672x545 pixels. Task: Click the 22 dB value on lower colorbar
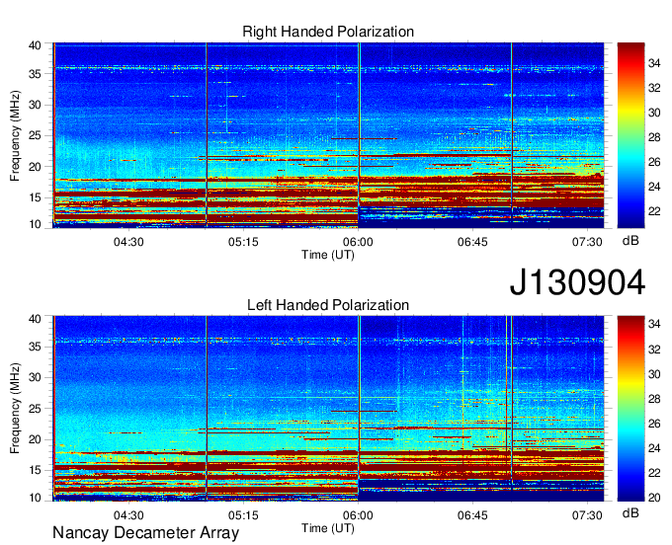click(x=654, y=473)
